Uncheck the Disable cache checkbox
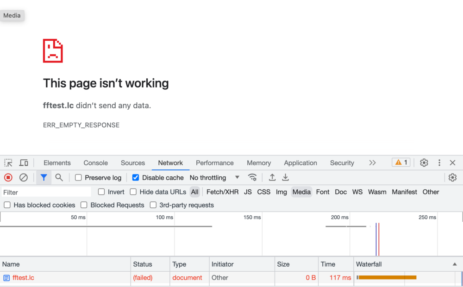Viewport: 463px width, 287px height. pos(136,178)
